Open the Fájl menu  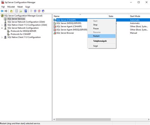click(3, 7)
